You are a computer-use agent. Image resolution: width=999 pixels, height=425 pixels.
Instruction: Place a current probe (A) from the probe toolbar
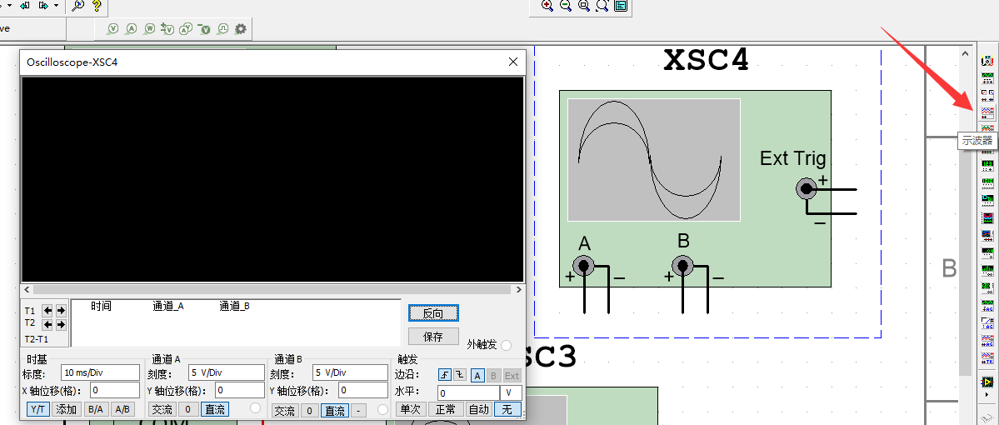(x=131, y=29)
